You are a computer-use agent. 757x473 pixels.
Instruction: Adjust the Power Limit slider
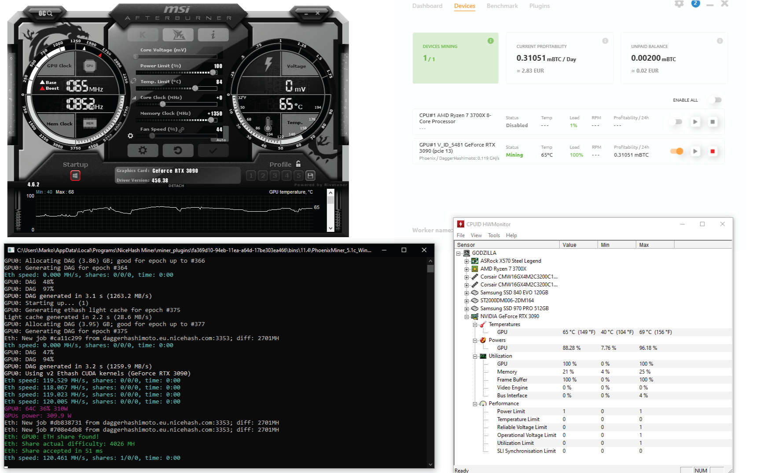click(176, 73)
